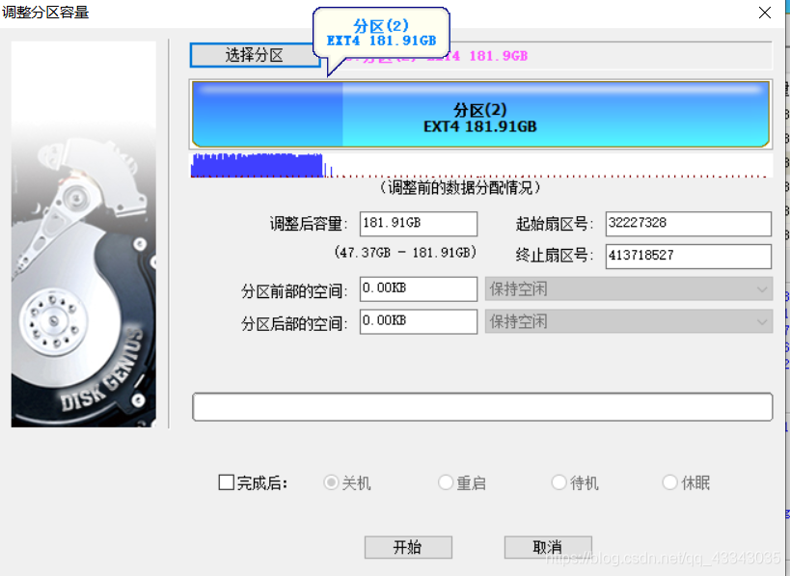This screenshot has height=576, width=790.
Task: Click the 起始扇区号 input field
Action: (688, 224)
